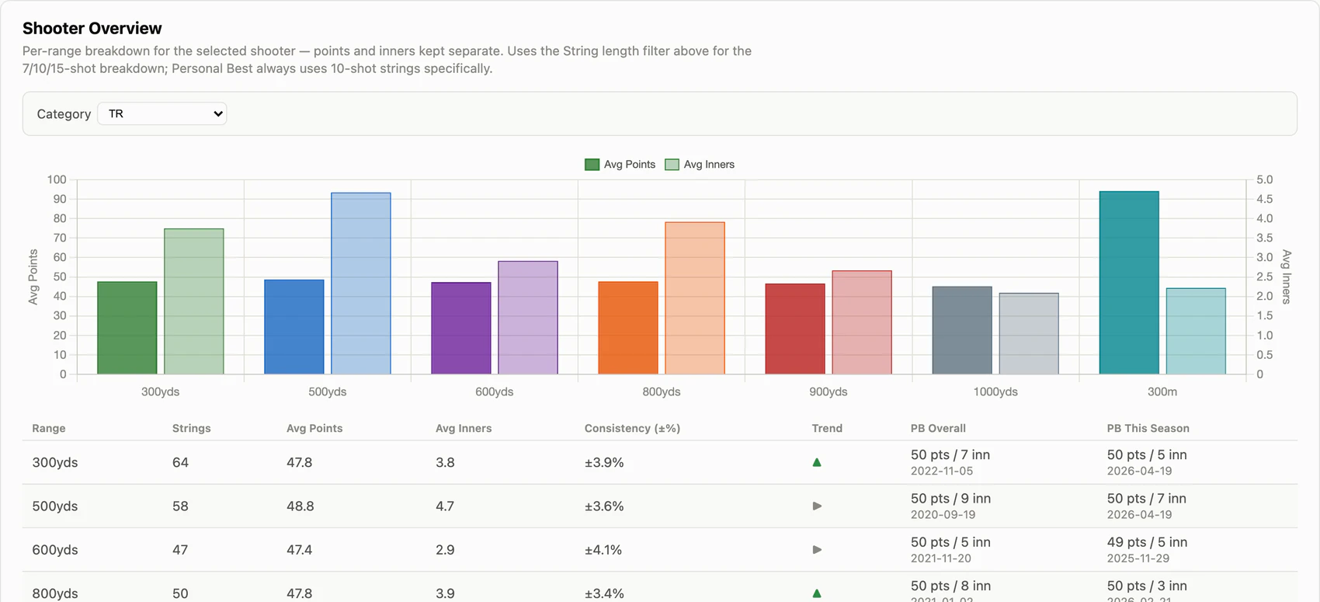Click the gray trend arrow in 500yds row

[x=817, y=506]
